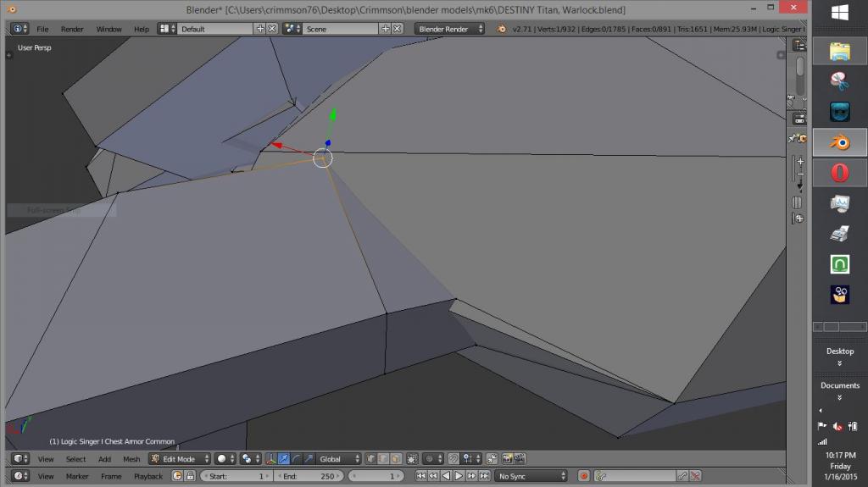Image resolution: width=868 pixels, height=487 pixels.
Task: Open the pivot point dropdown
Action: (250, 459)
